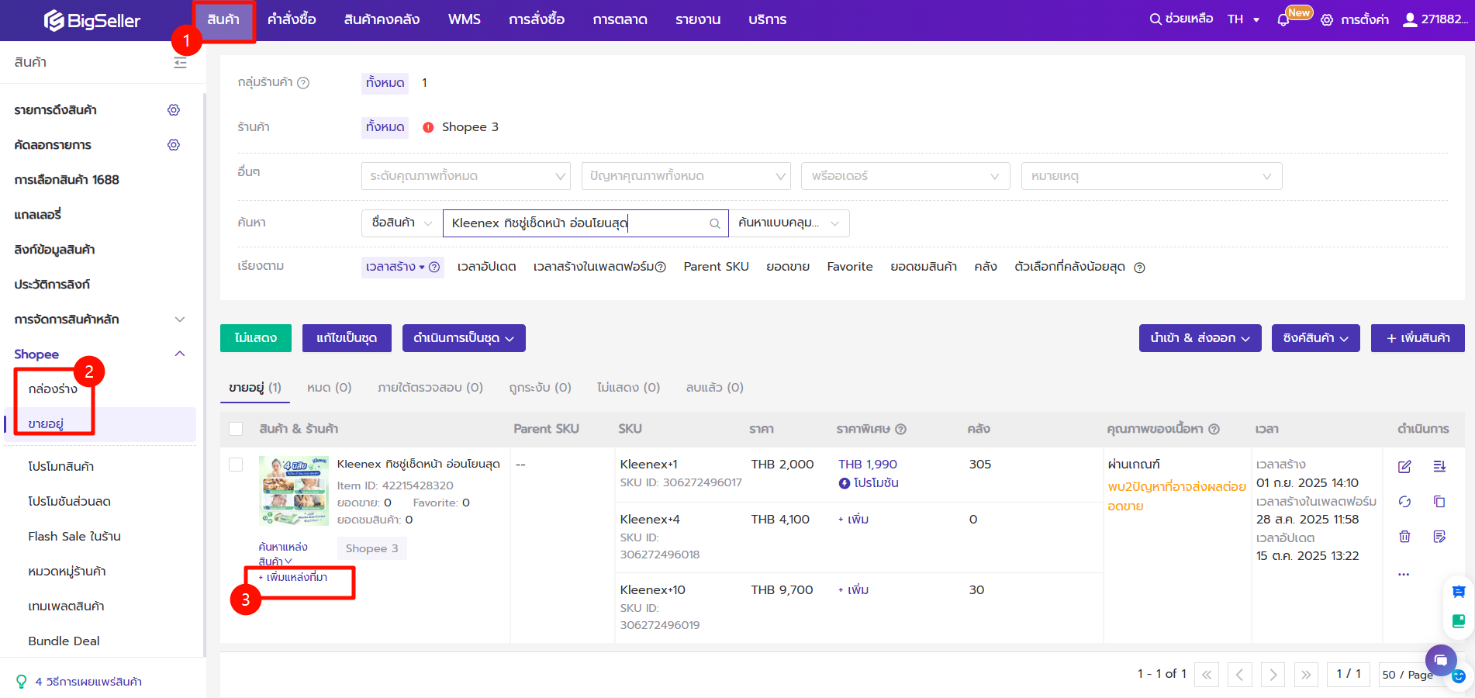Click the copy duplicate icon in the actions column
Image resolution: width=1475 pixels, height=698 pixels.
pyautogui.click(x=1439, y=502)
